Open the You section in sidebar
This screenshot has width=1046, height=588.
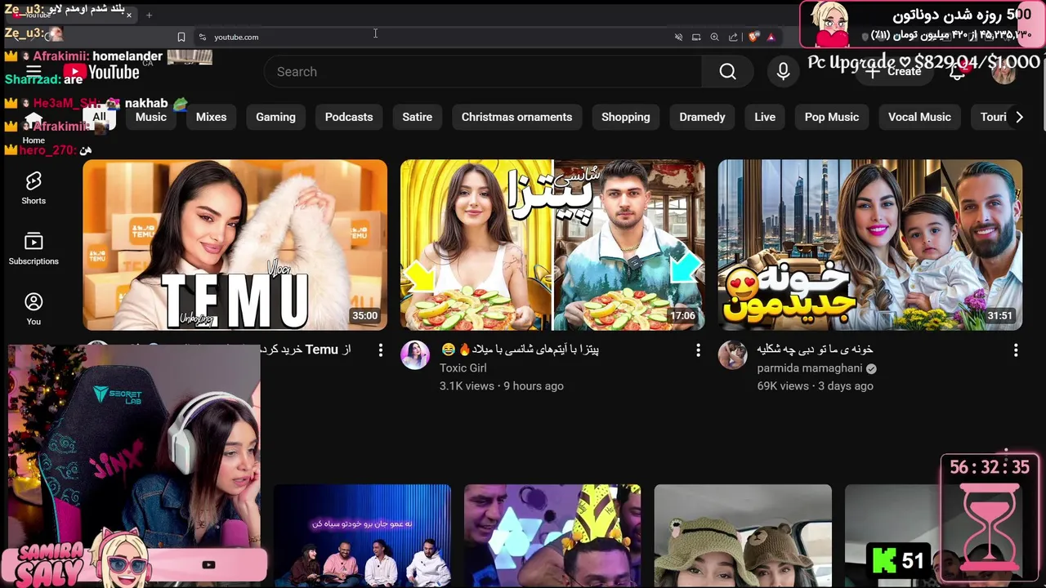(34, 309)
